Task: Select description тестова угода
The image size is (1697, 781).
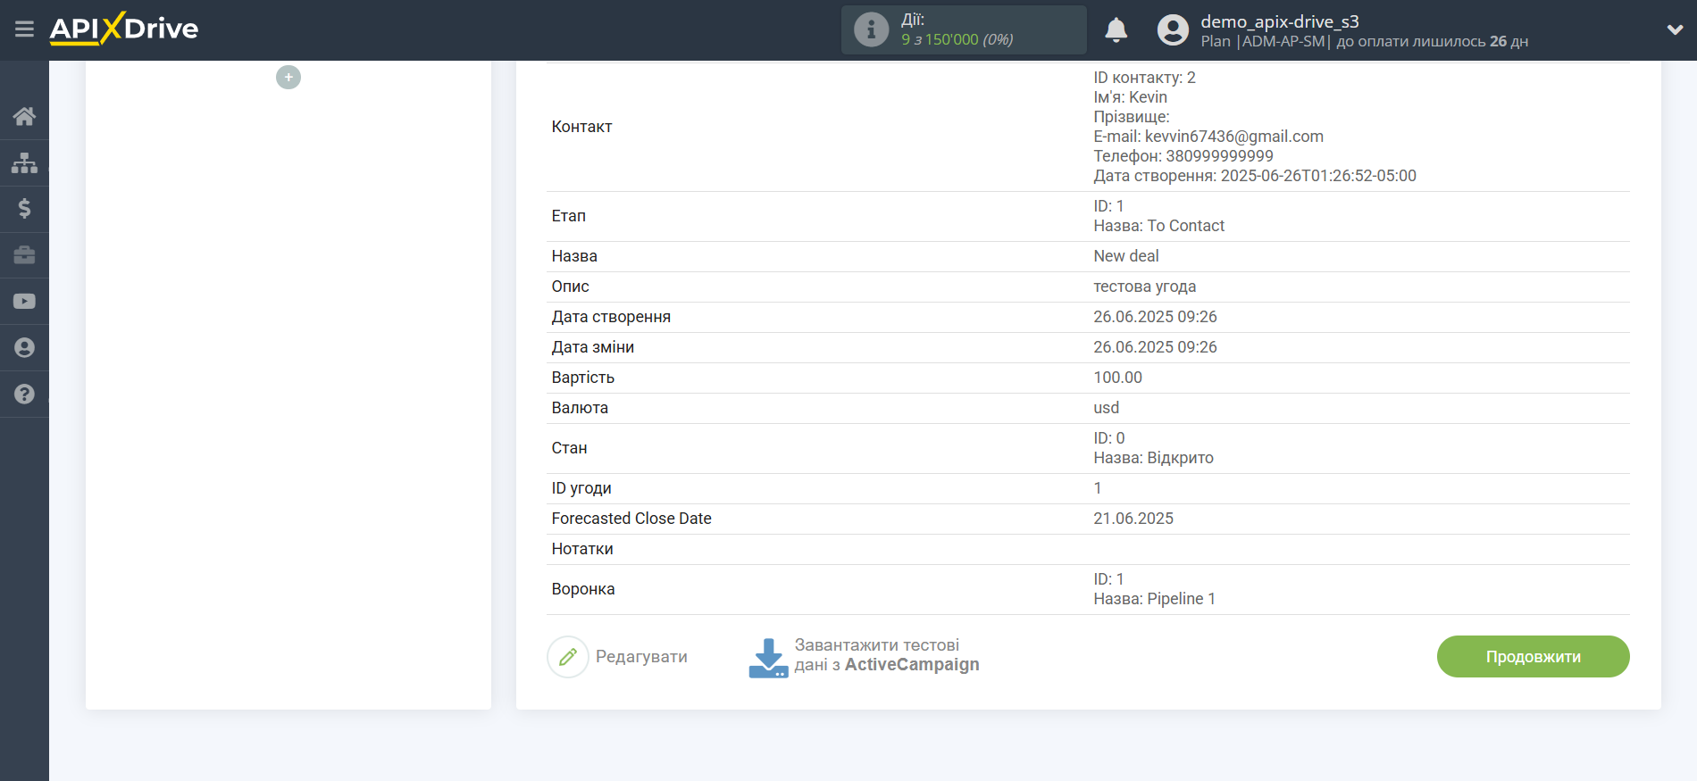Action: [x=1144, y=287]
